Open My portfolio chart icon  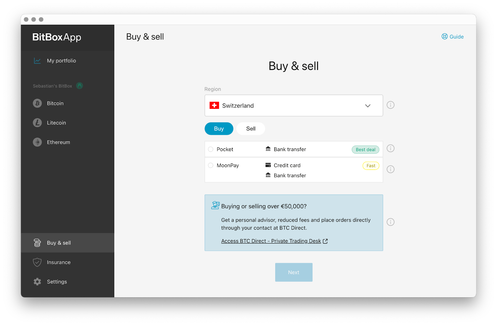tap(37, 61)
